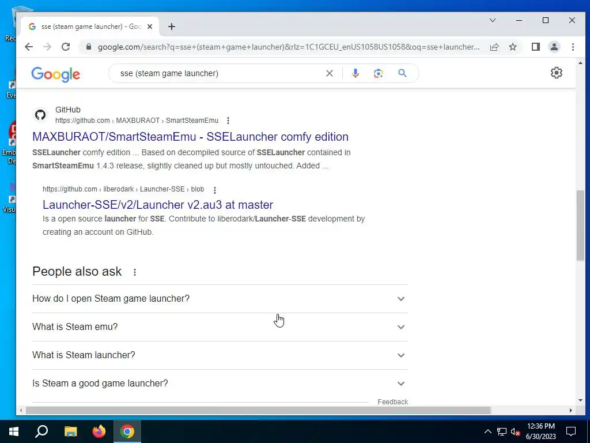Launch Firefox from the taskbar
This screenshot has height=443, width=590.
[x=99, y=431]
